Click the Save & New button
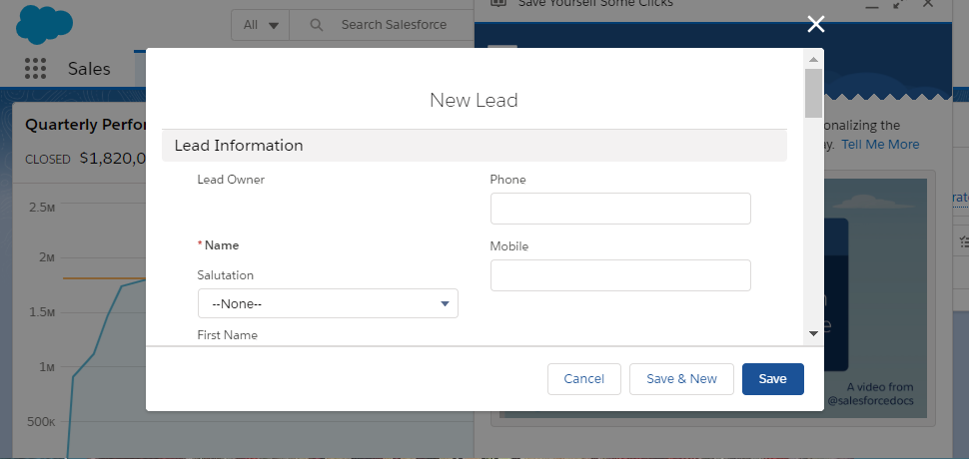 [x=681, y=379]
